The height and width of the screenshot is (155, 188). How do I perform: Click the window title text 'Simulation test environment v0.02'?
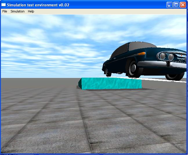click(x=38, y=5)
